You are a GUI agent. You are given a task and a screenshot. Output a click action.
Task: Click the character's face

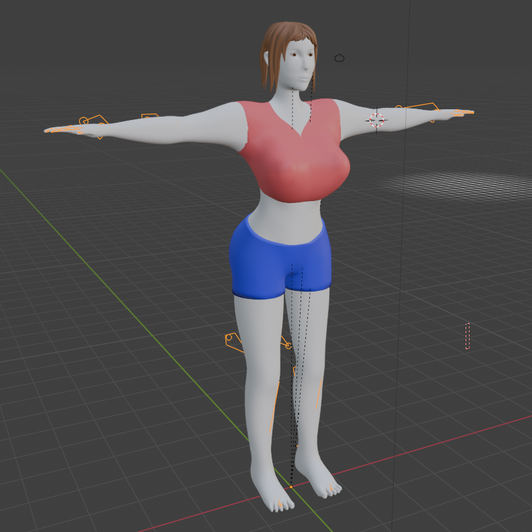(301, 63)
